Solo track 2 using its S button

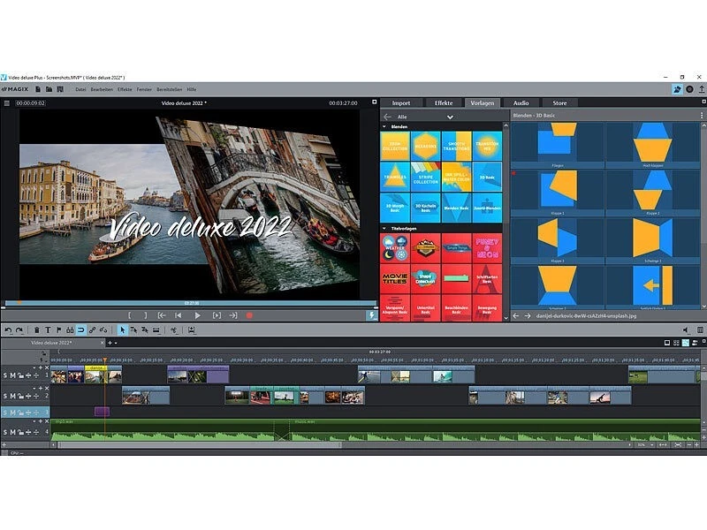point(4,396)
